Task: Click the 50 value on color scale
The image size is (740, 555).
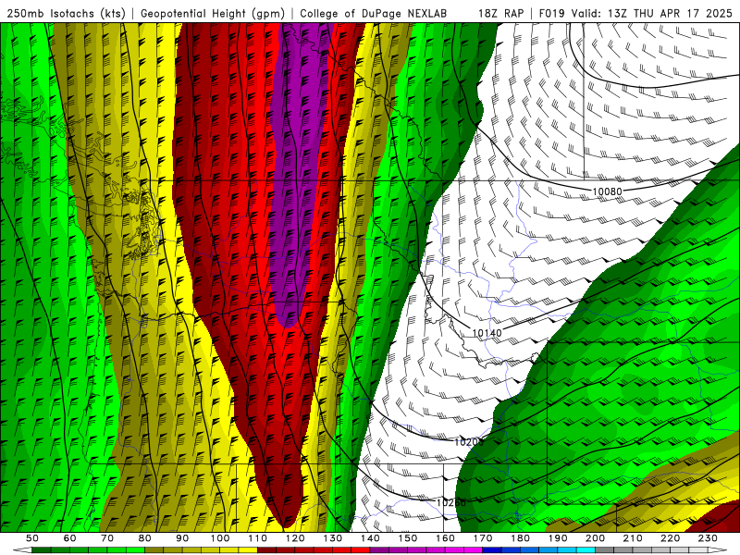Action: coord(32,538)
